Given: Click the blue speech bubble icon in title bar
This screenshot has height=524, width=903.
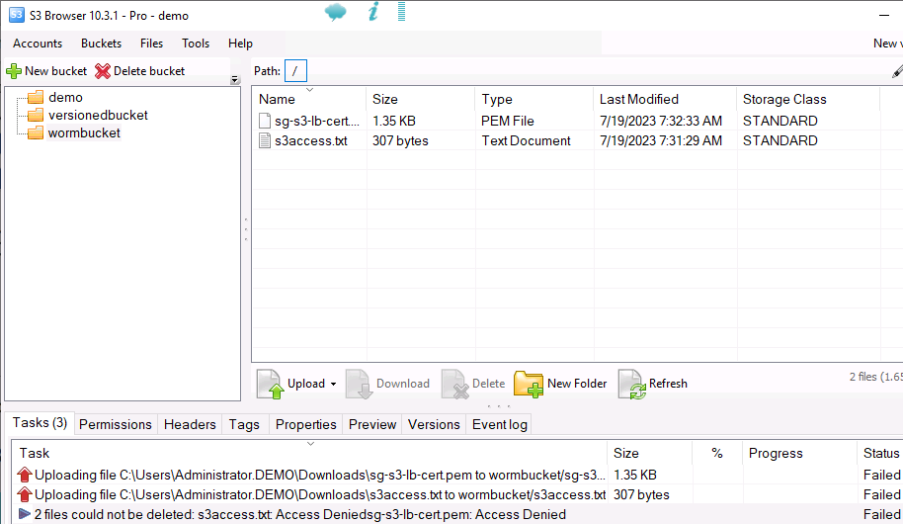Looking at the screenshot, I should [336, 12].
